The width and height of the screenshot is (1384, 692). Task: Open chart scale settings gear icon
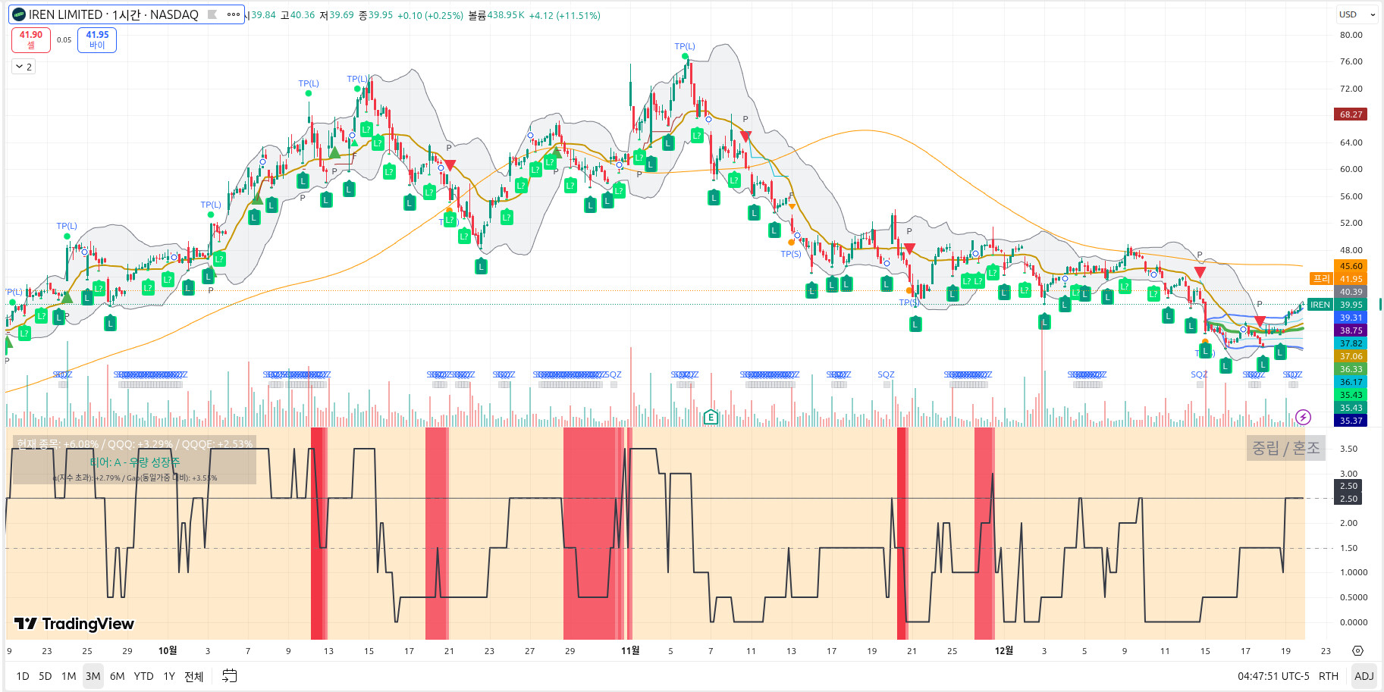click(x=1357, y=651)
